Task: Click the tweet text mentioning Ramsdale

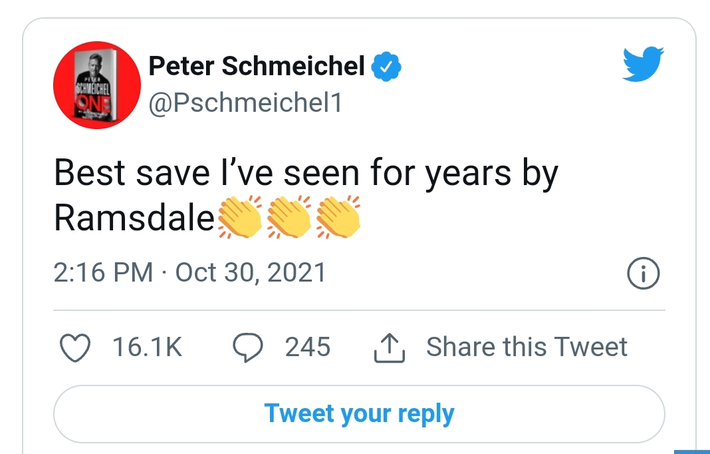Action: [x=306, y=195]
